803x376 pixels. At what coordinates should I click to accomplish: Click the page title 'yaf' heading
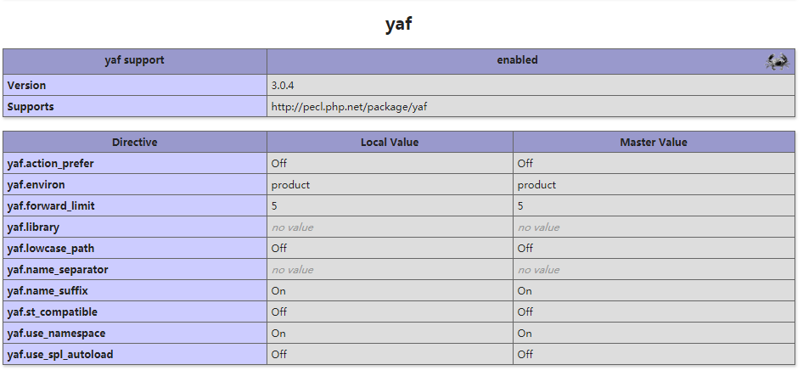coord(399,24)
